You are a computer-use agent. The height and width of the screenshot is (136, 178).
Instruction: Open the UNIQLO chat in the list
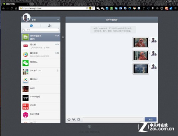point(41,107)
